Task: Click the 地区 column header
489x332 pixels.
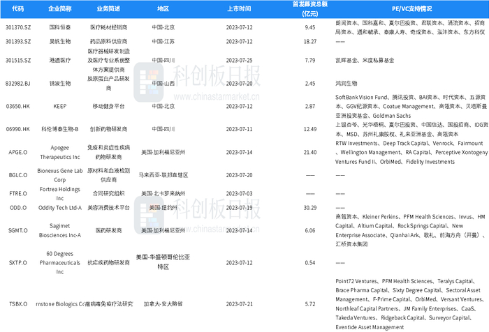Action: click(x=163, y=9)
